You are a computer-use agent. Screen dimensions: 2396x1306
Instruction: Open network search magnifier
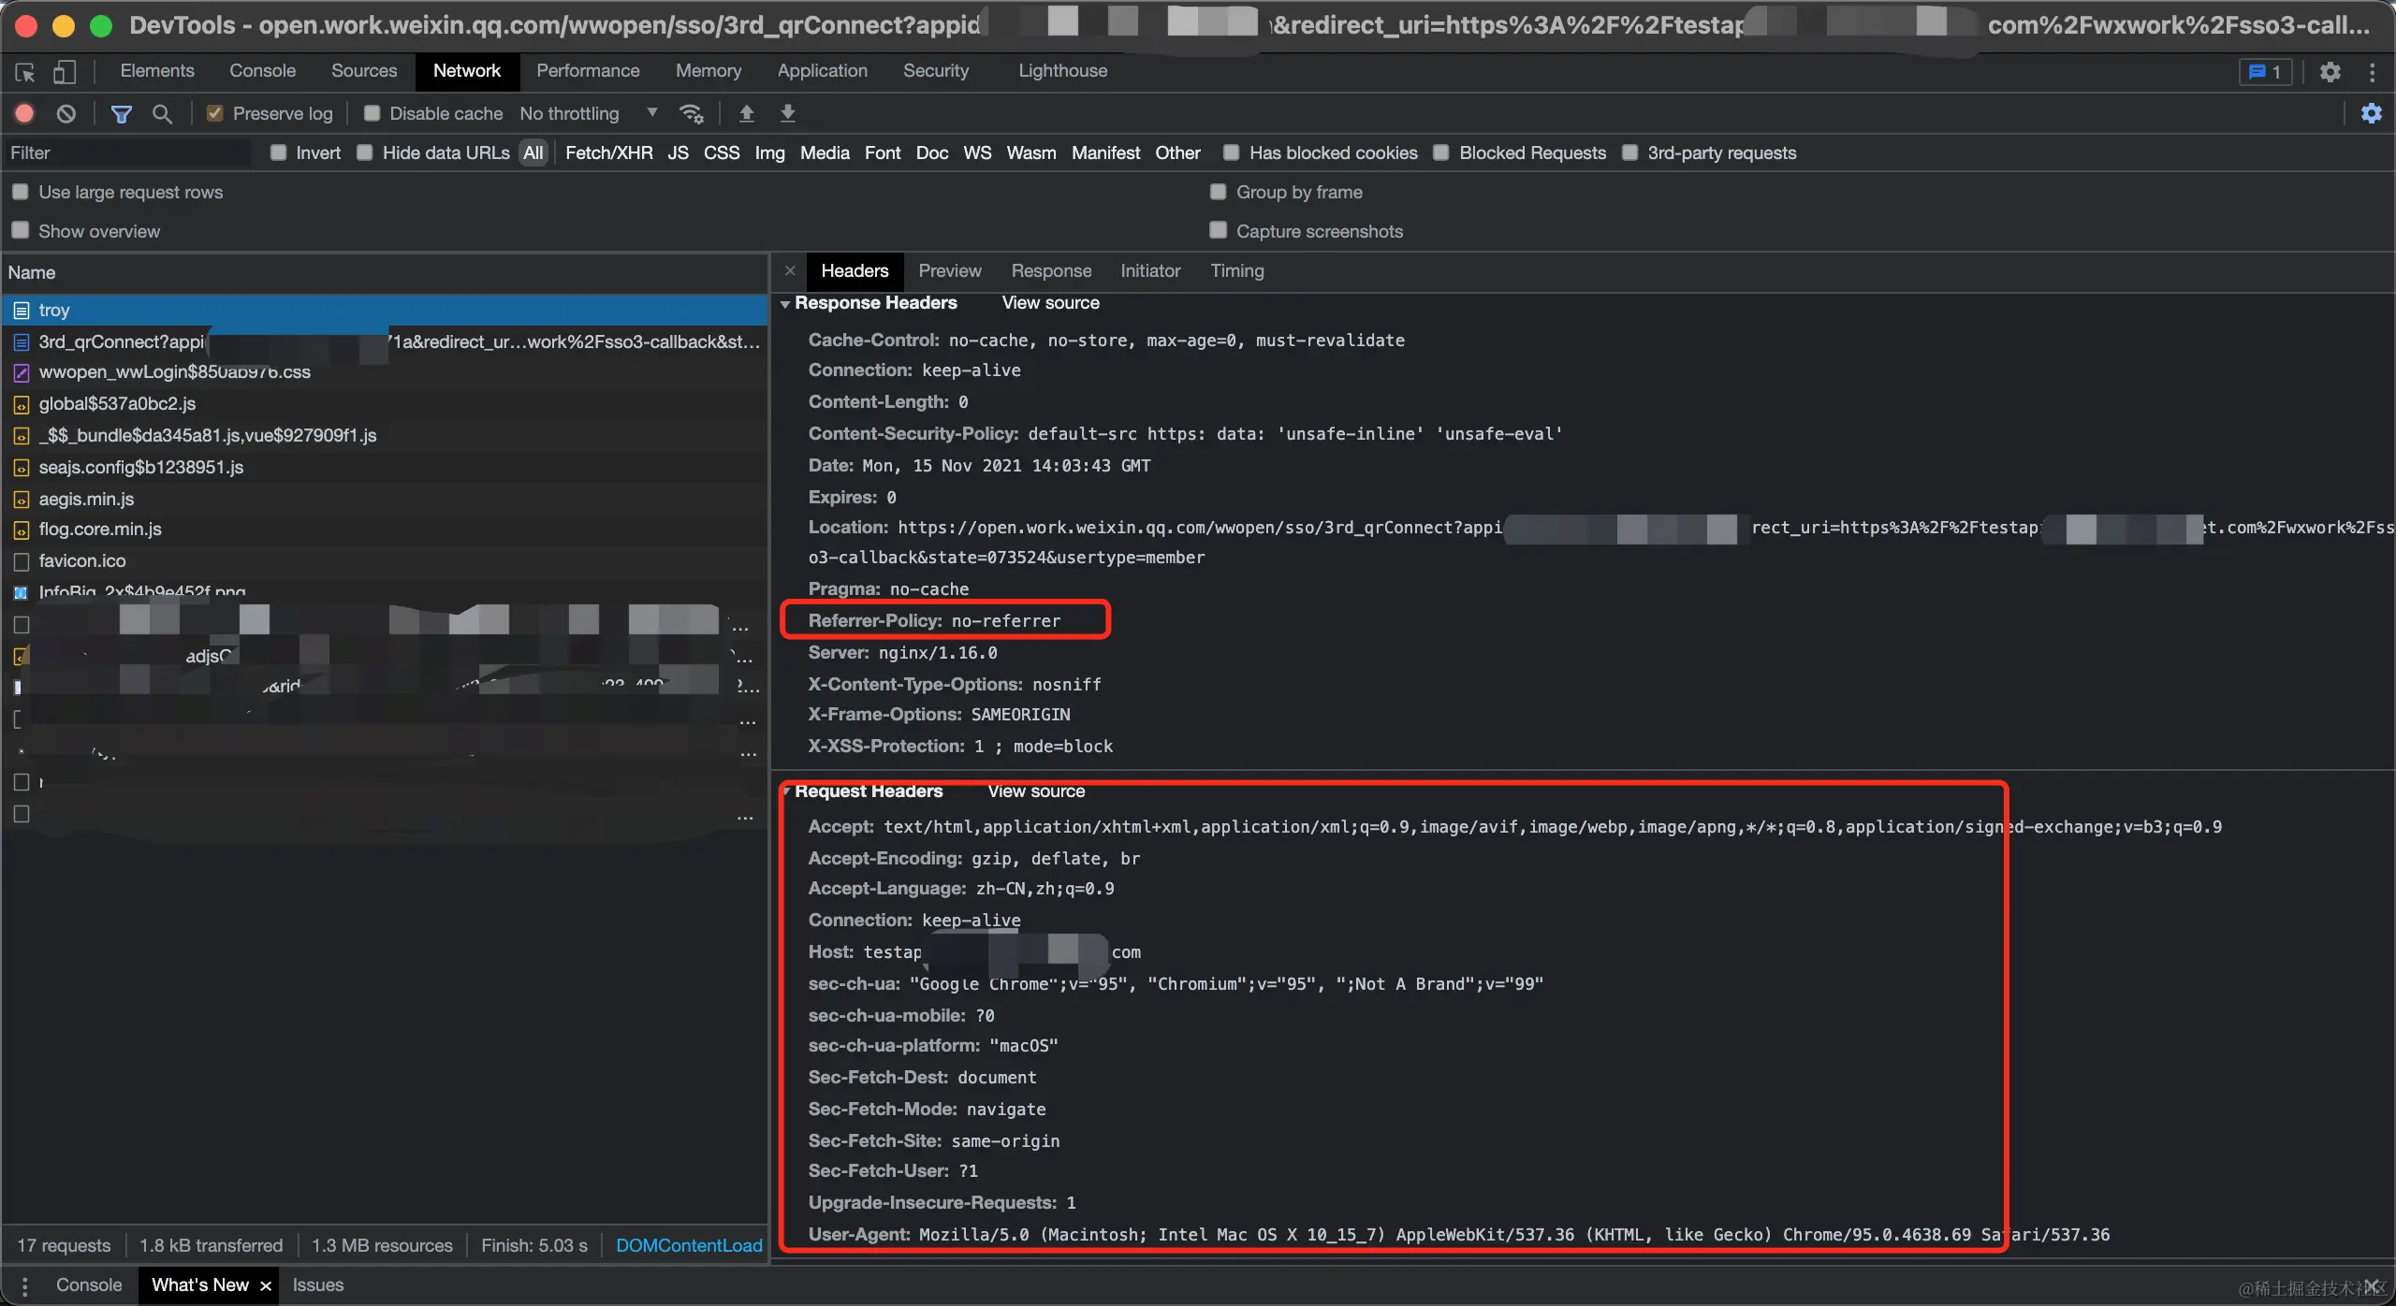162,113
